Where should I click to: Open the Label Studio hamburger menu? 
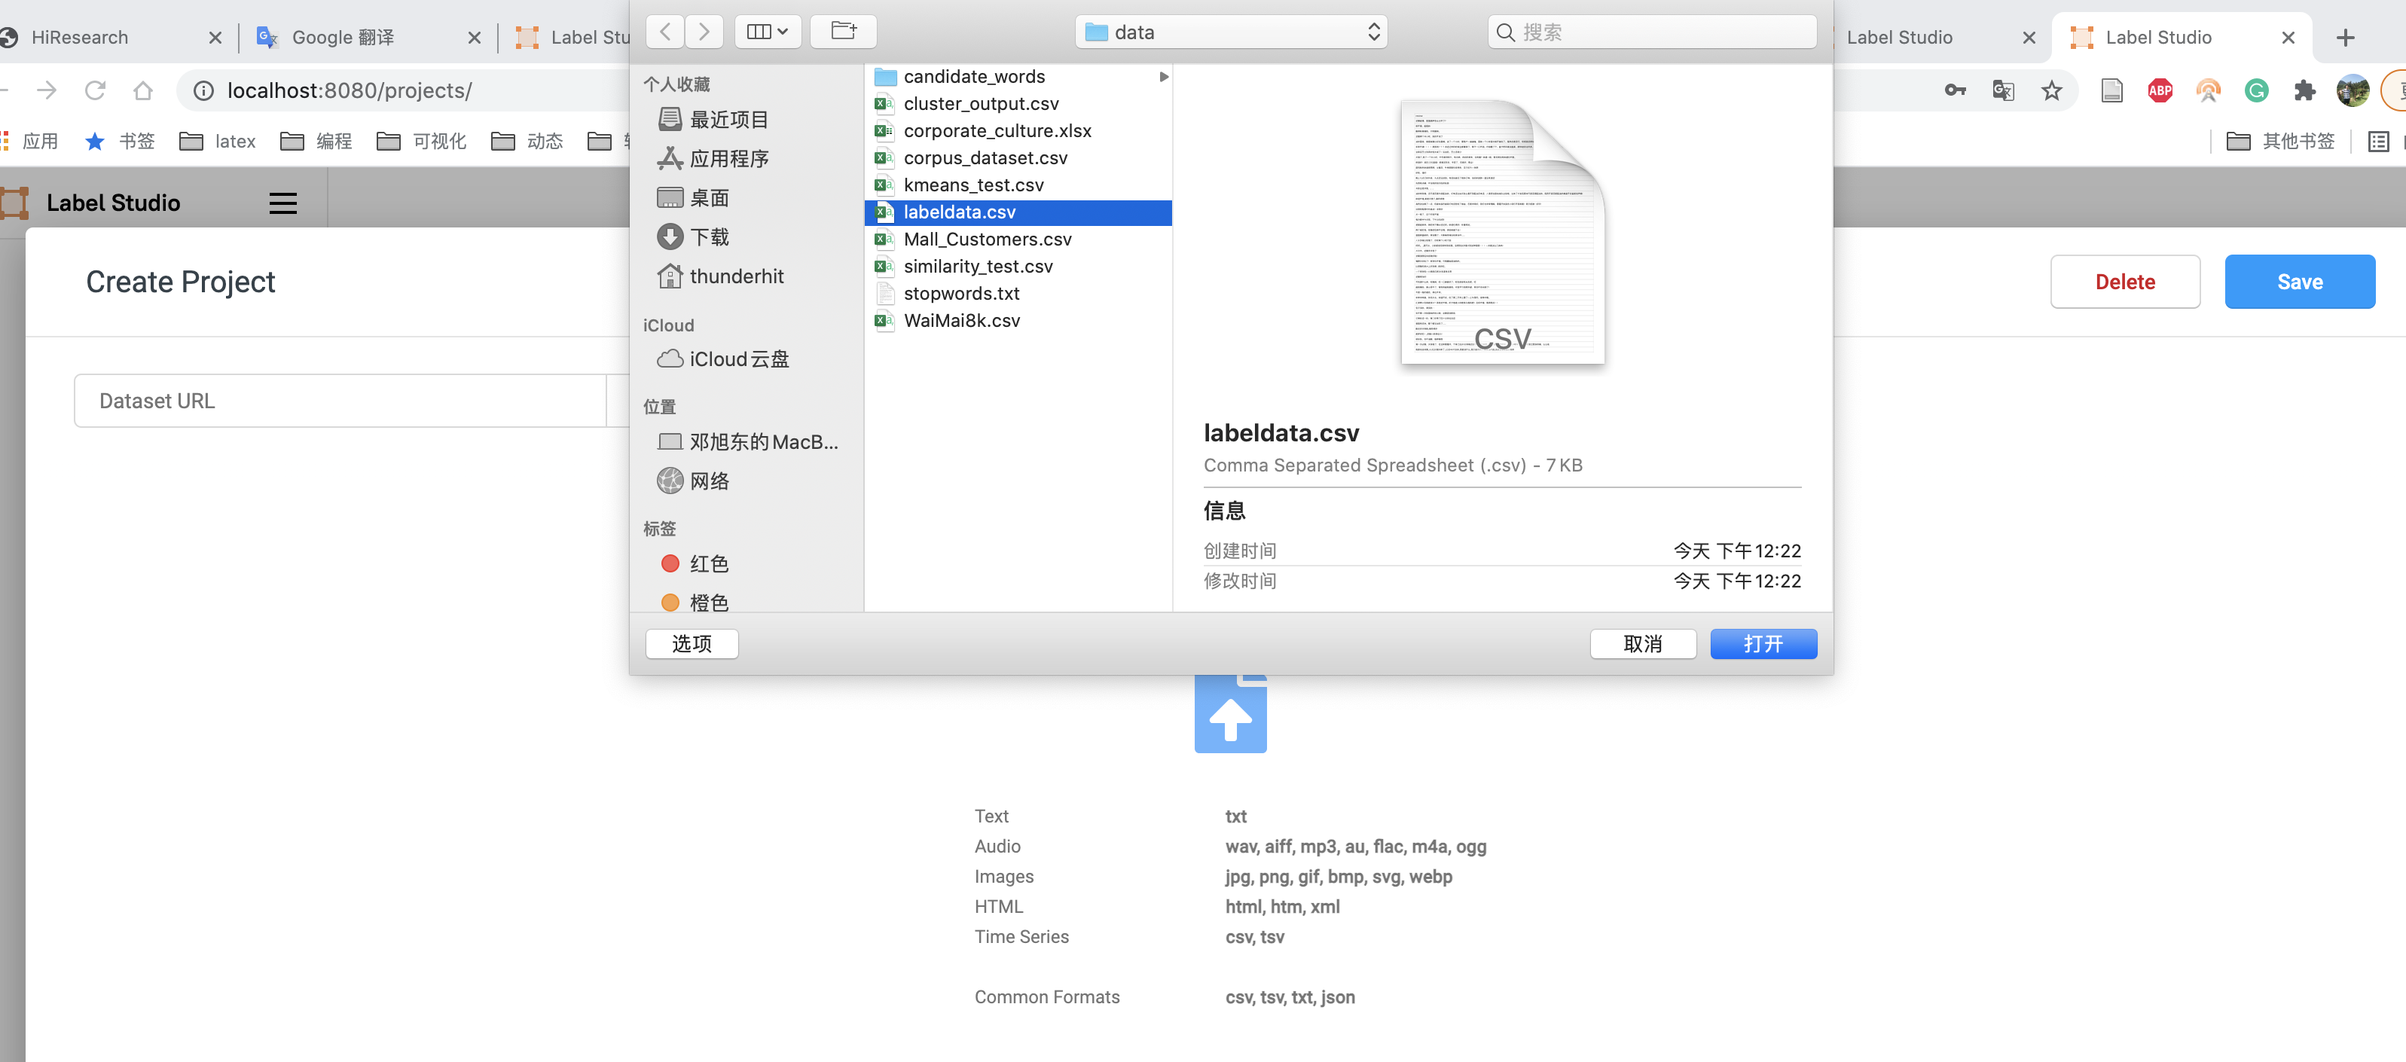point(283,203)
